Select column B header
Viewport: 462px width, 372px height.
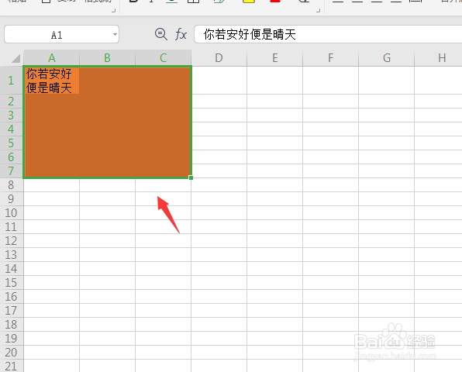[x=107, y=58]
